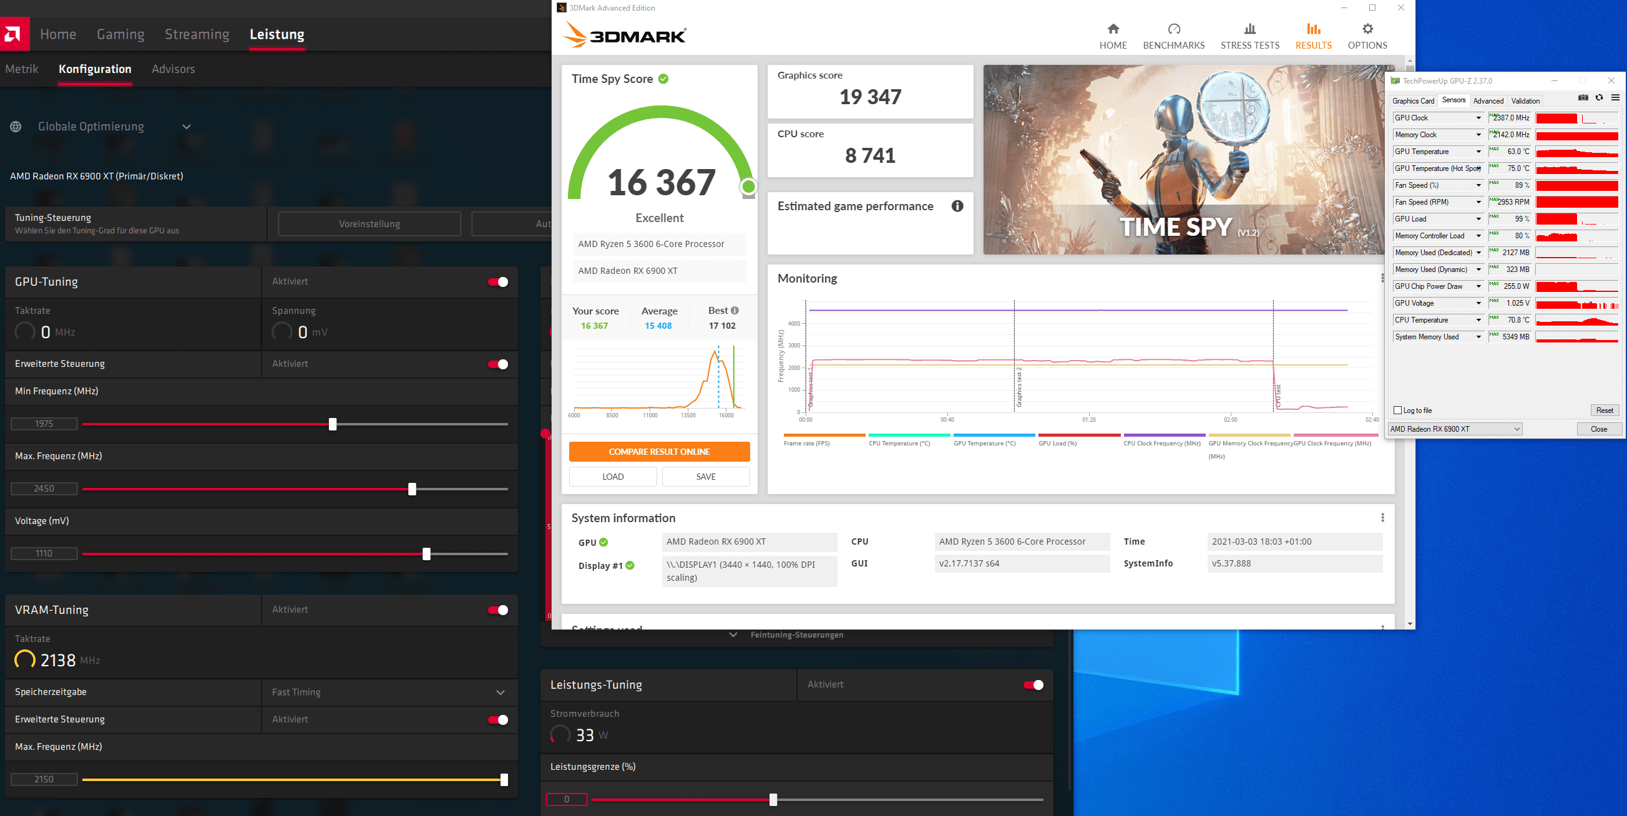Viewport: 1627px width, 816px height.
Task: Click green check next to Display #1
Action: [x=630, y=565]
